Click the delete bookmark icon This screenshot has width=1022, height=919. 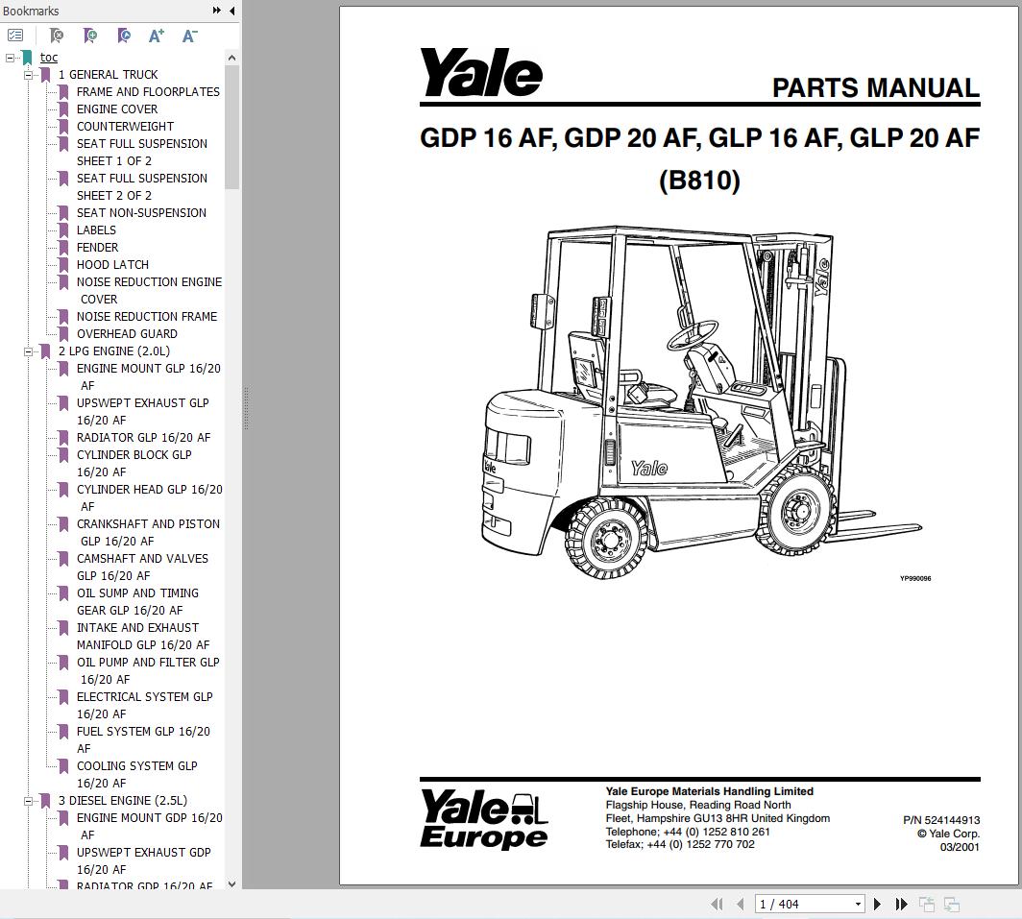click(x=57, y=36)
